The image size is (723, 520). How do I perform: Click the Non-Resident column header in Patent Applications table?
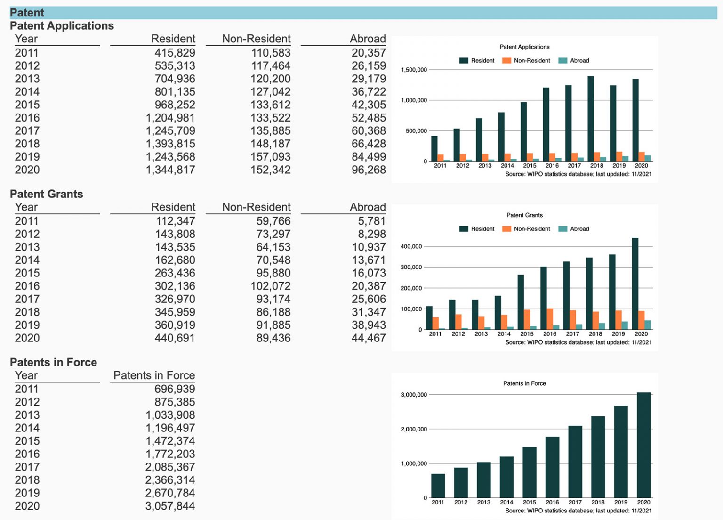pyautogui.click(x=256, y=39)
